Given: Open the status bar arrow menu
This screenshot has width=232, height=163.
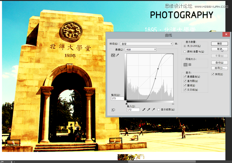Looking at the screenshot, I should 12,162.
